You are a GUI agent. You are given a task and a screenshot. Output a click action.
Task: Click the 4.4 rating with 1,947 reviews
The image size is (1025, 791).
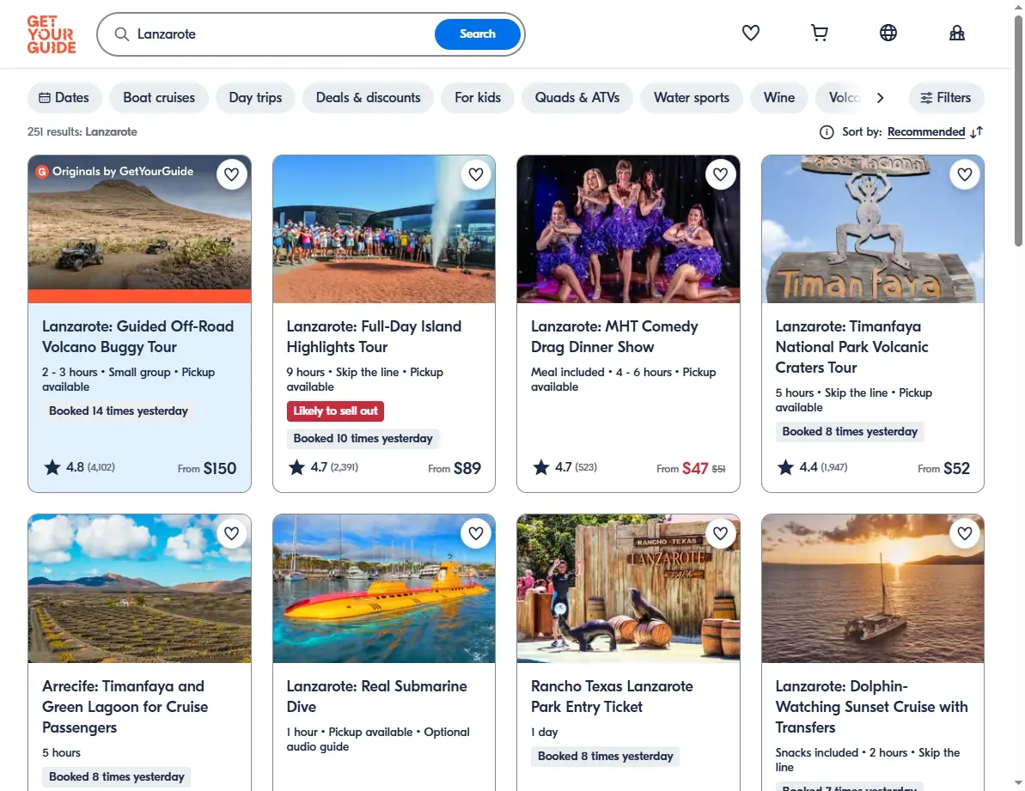pyautogui.click(x=813, y=467)
